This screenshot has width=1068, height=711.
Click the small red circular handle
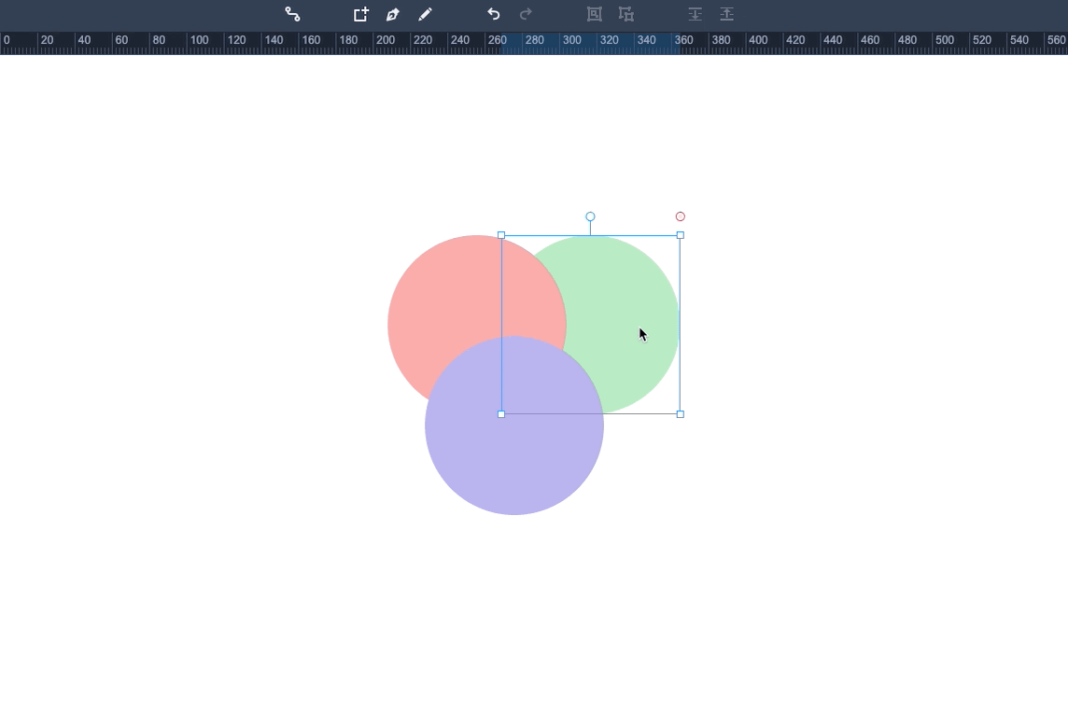tap(680, 216)
